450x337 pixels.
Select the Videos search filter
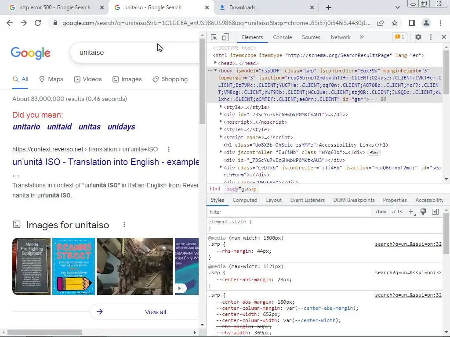(x=88, y=79)
